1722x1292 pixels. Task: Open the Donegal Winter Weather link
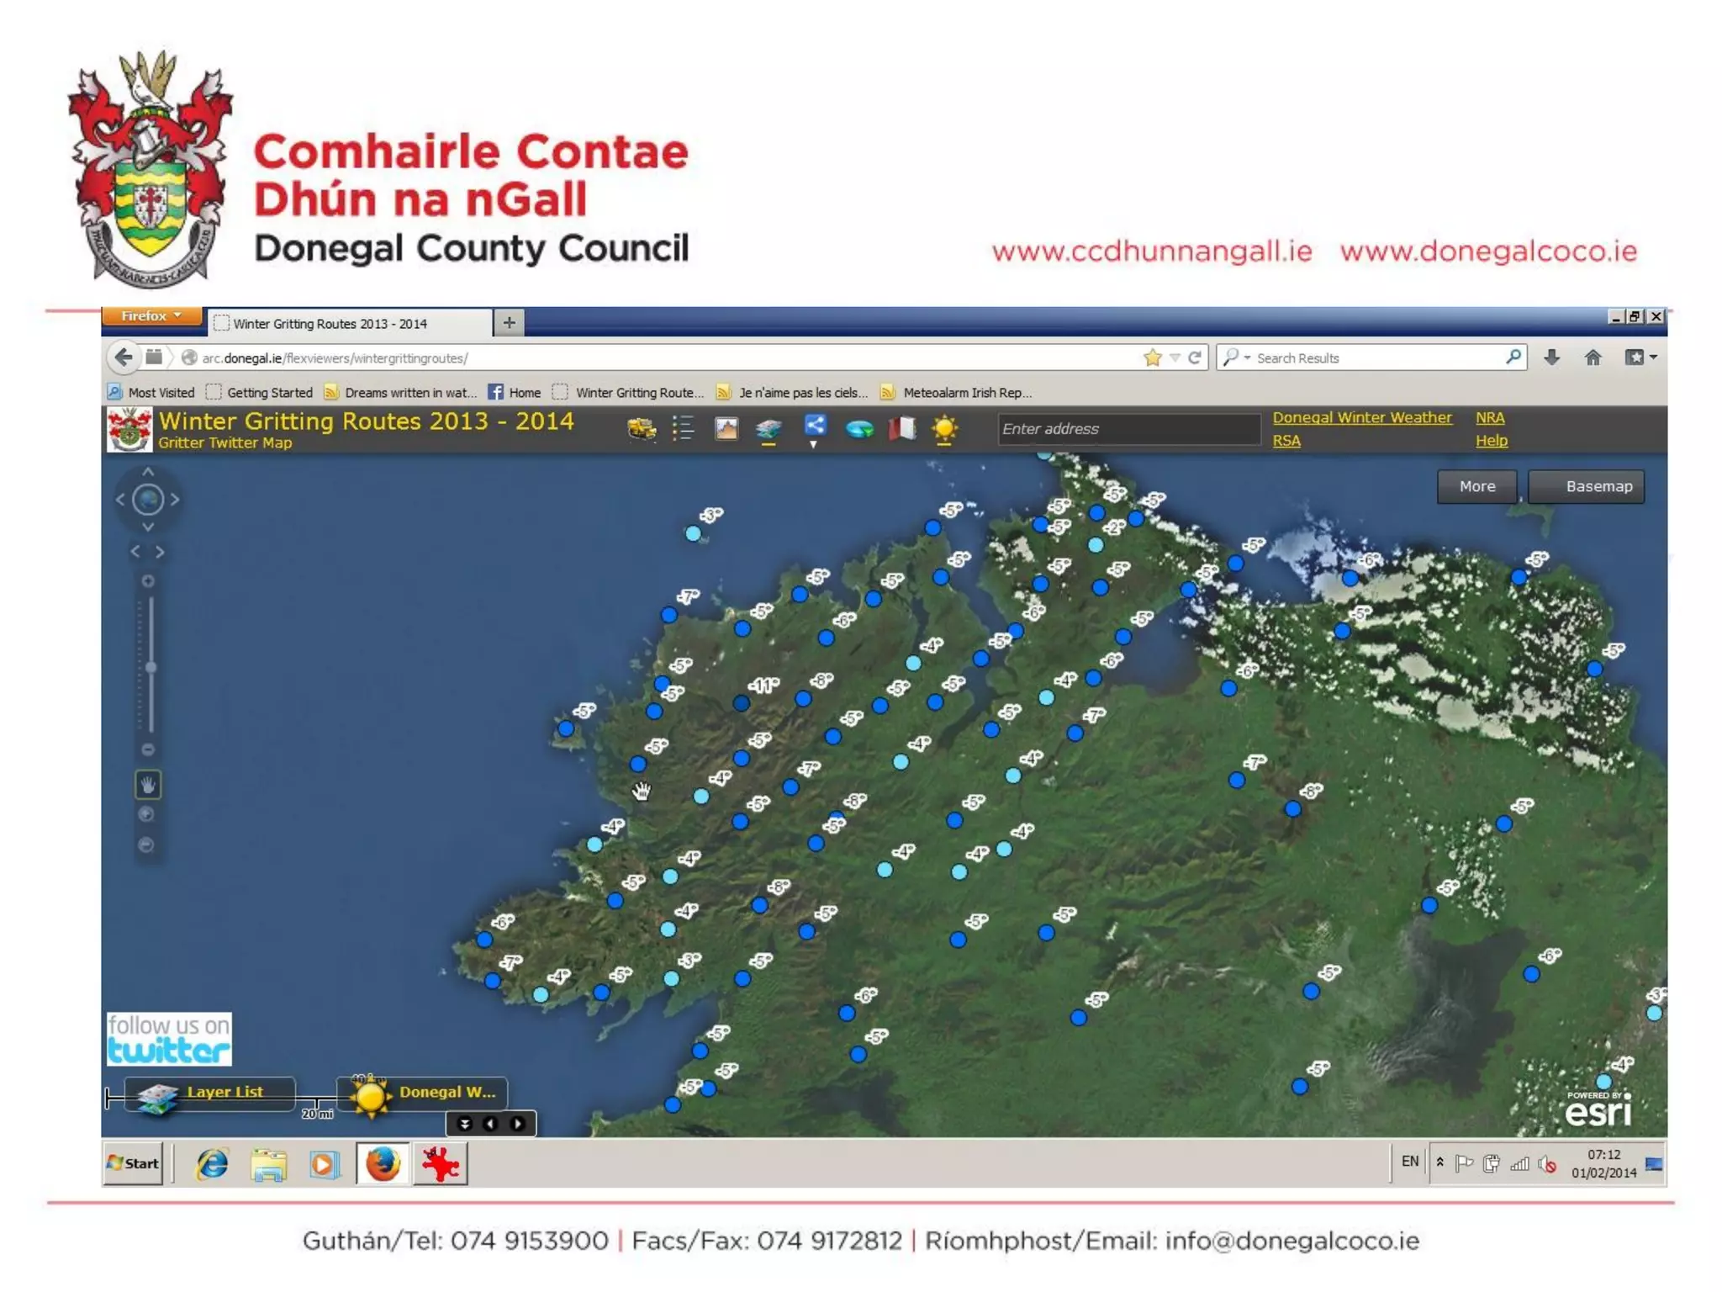click(1361, 417)
